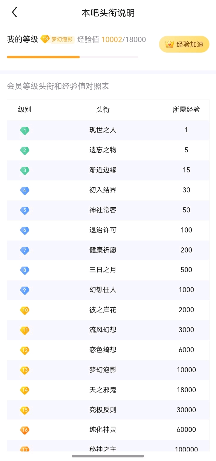Screen dimensions: 216x461
Task: Click the green level 1 diamond badge
Action: (25, 131)
